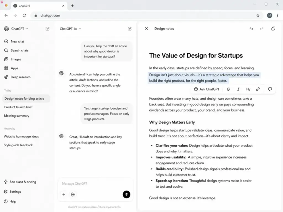Copy the canvas content with the copy icon
This screenshot has height=212, width=283.
(x=273, y=29)
